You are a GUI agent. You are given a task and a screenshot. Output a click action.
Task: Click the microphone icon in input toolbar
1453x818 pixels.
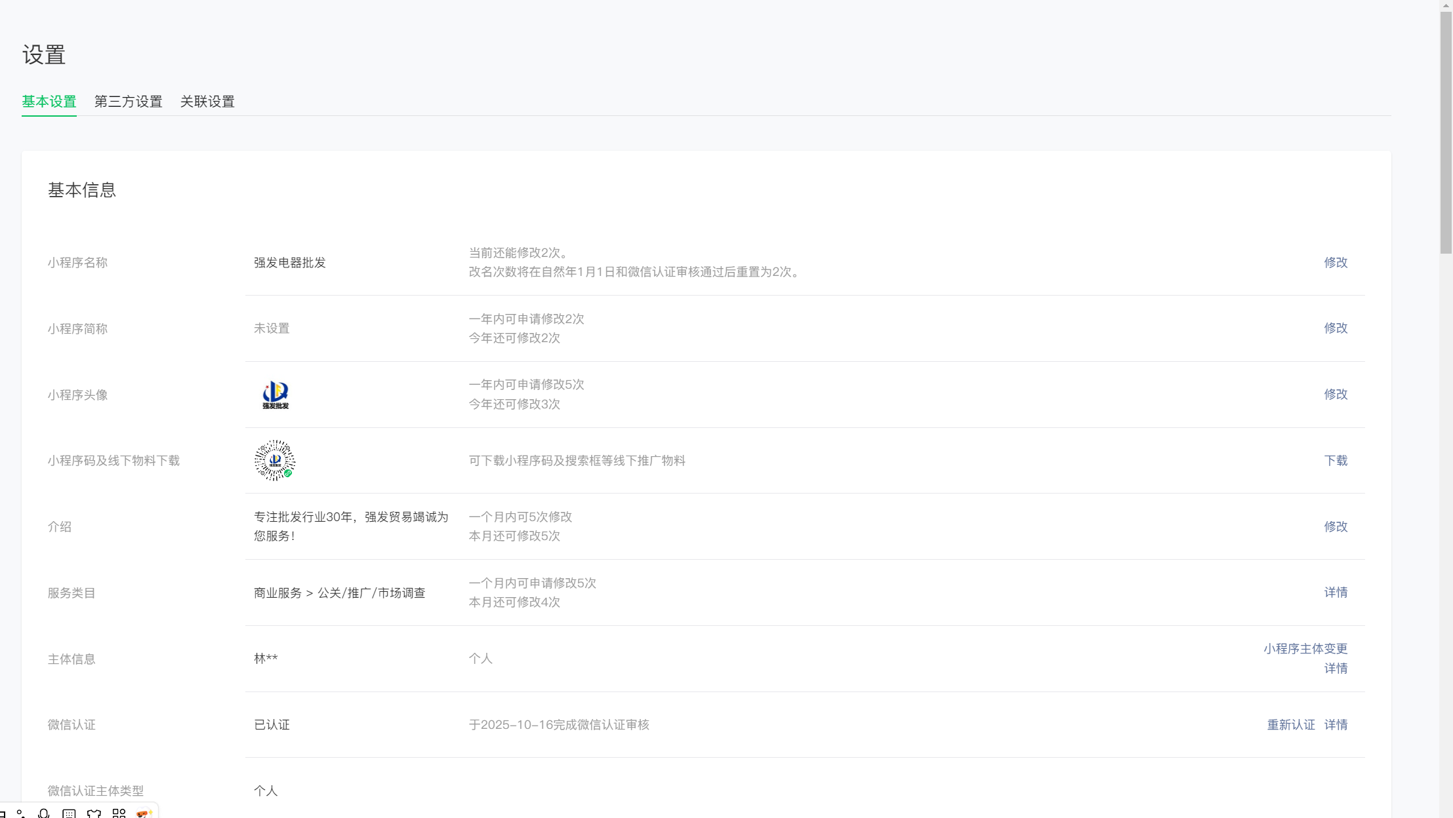point(44,813)
